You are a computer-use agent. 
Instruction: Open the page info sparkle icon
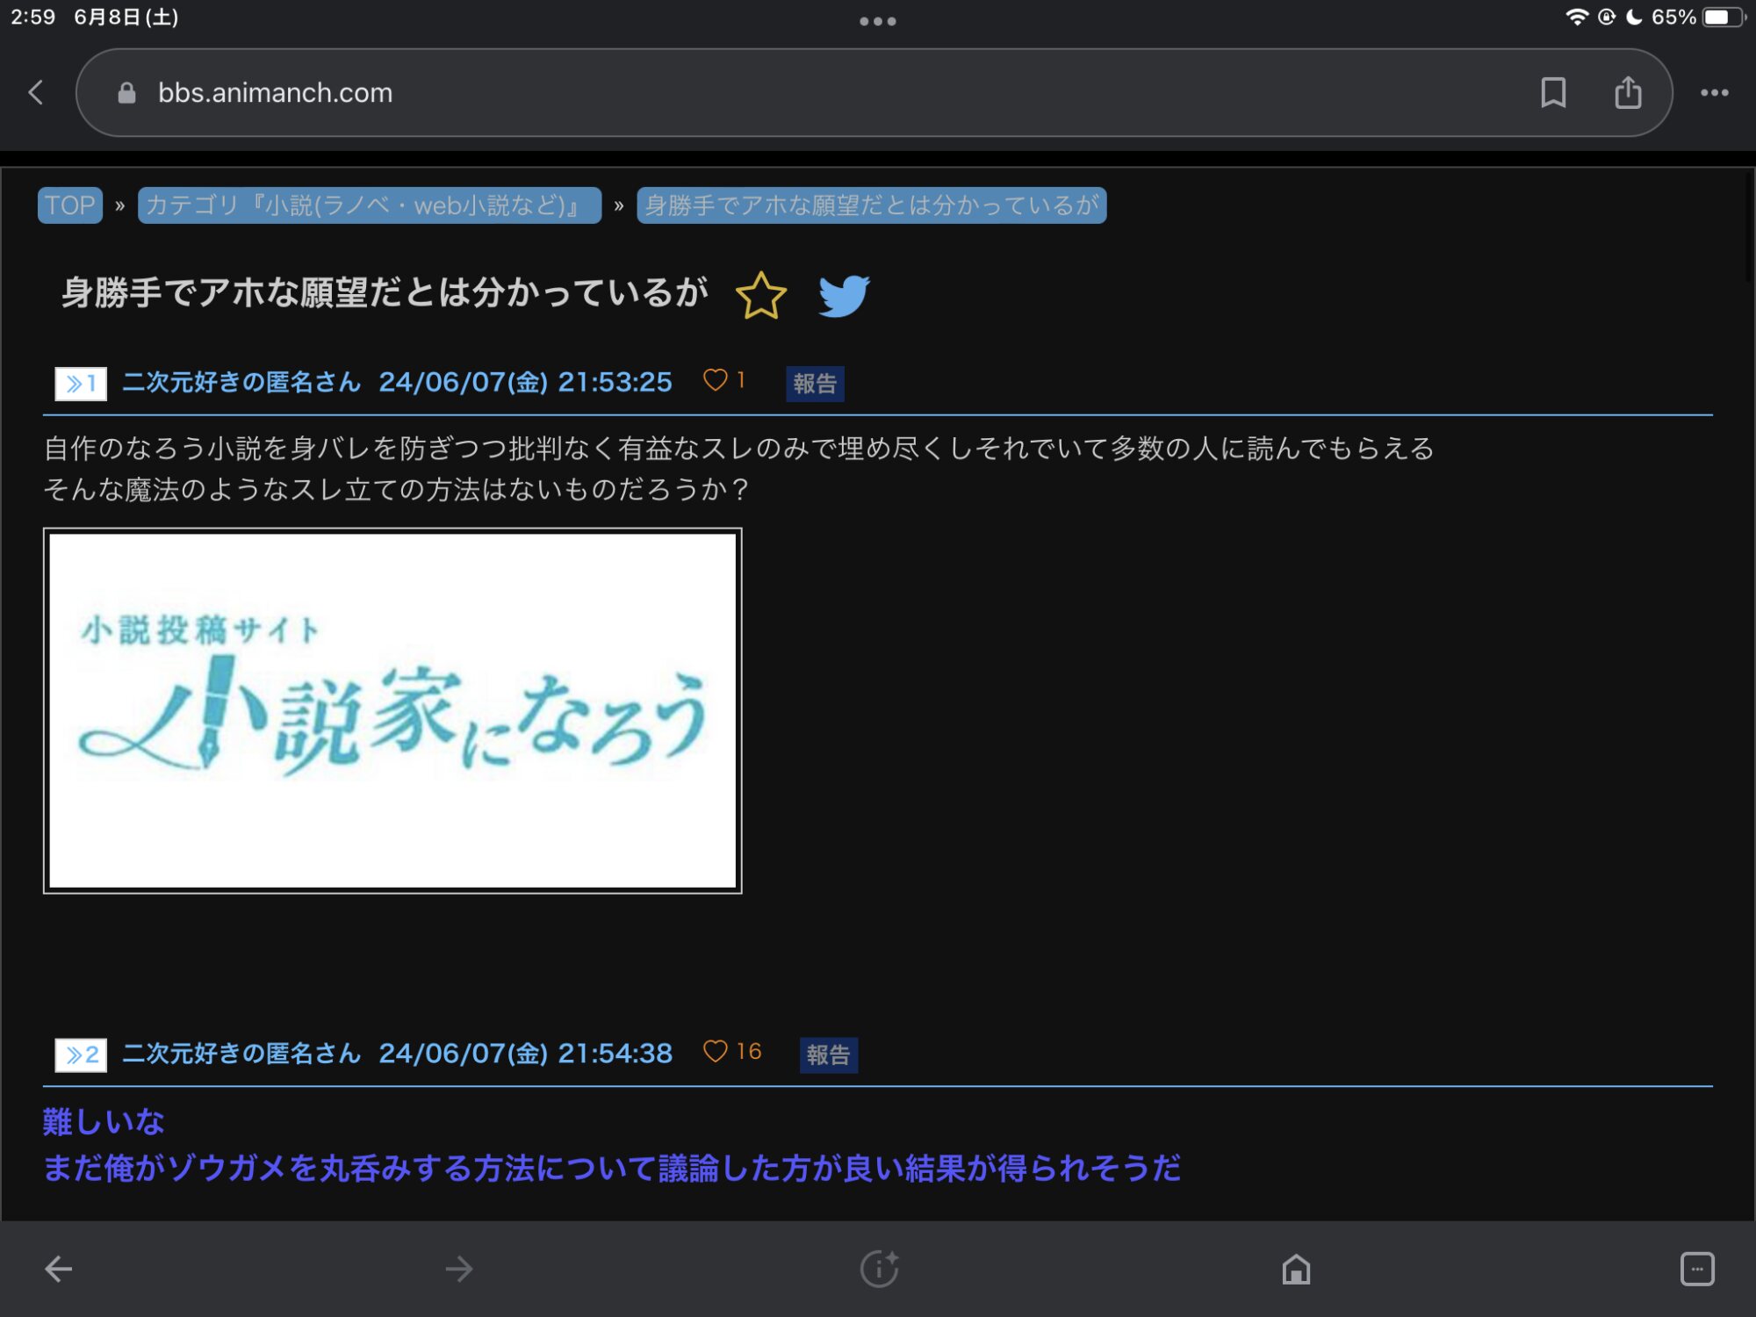coord(879,1269)
